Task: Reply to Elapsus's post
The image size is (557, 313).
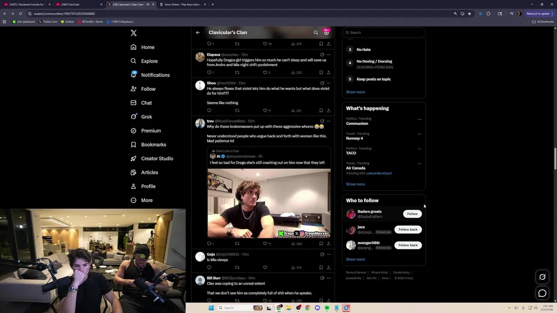Action: tap(209, 73)
